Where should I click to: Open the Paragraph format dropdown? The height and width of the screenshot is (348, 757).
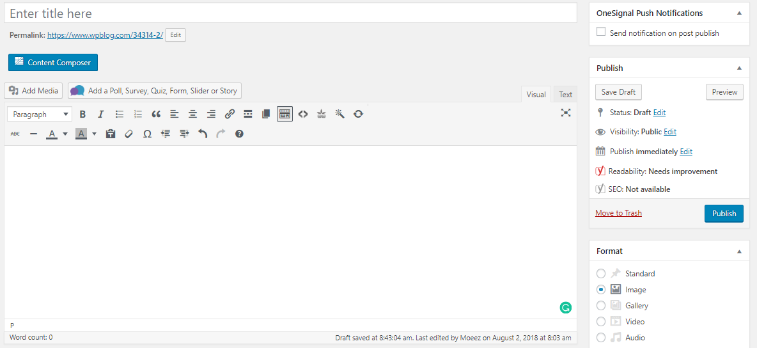tap(40, 115)
